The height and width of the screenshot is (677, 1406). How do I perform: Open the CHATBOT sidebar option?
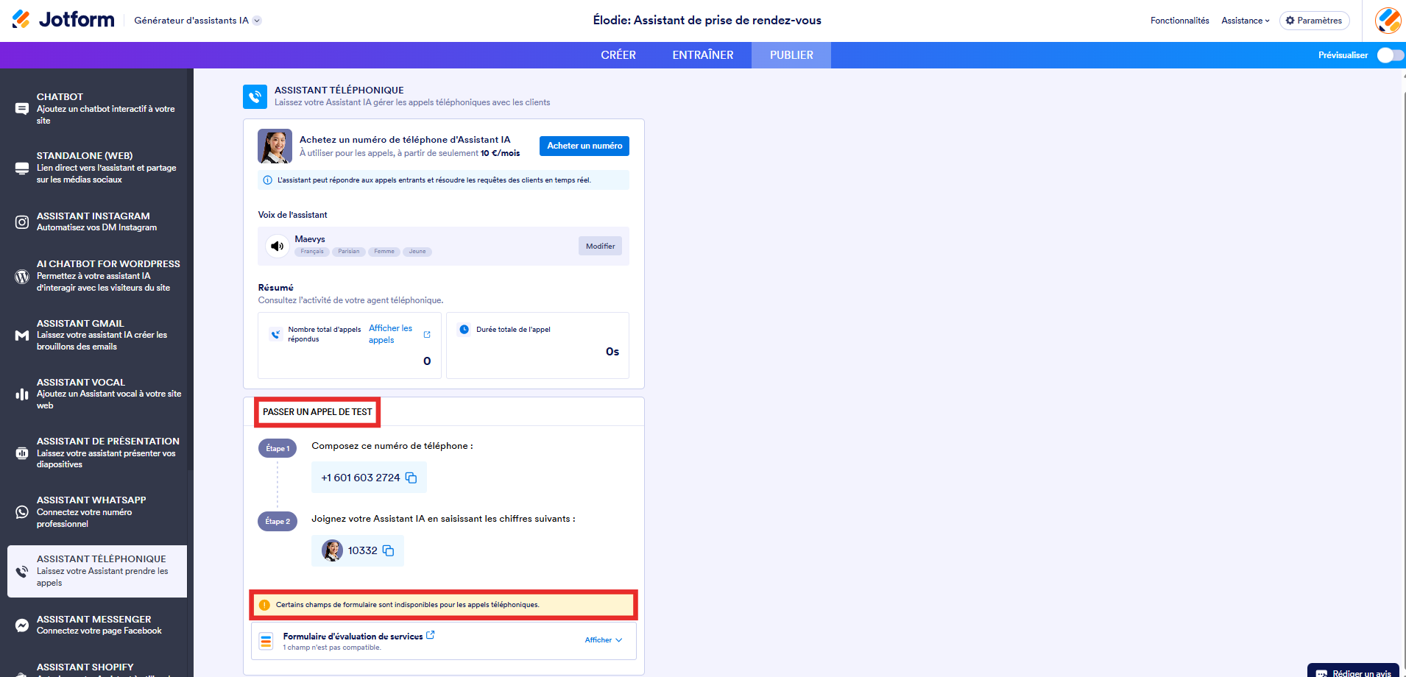coord(96,109)
